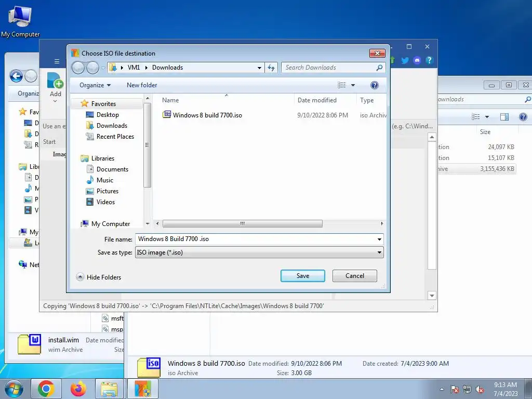Open the Save as type combo box
Viewport: 532px width, 399px height.
259,252
